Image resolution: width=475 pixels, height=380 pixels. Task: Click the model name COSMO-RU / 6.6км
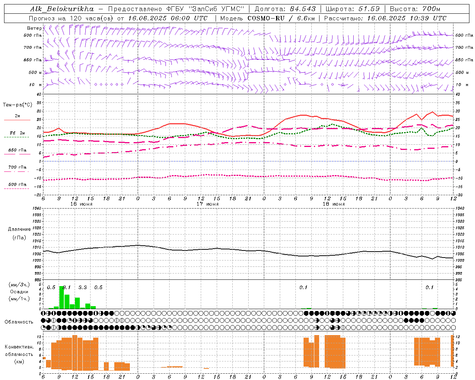coord(281,18)
